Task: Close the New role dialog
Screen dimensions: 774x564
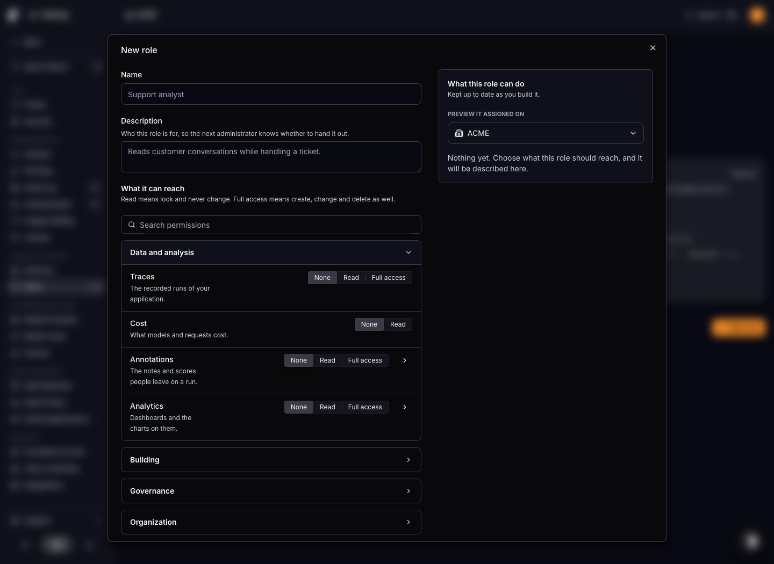Action: tap(653, 48)
